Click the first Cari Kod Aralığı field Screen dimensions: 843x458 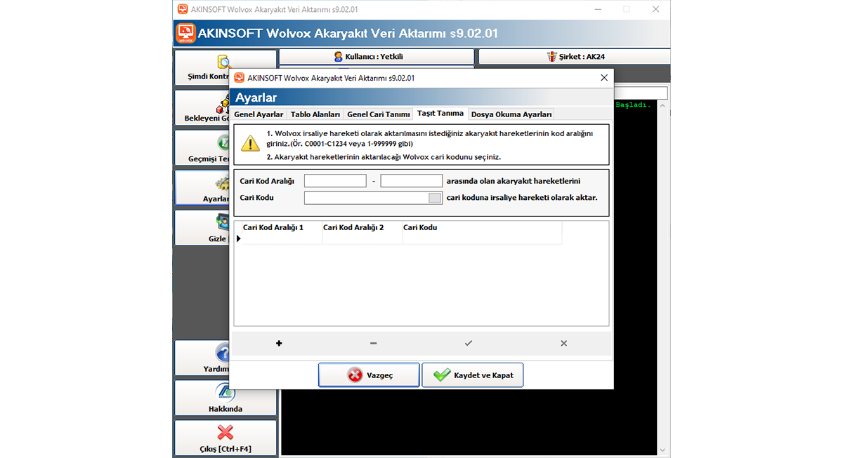pos(335,181)
